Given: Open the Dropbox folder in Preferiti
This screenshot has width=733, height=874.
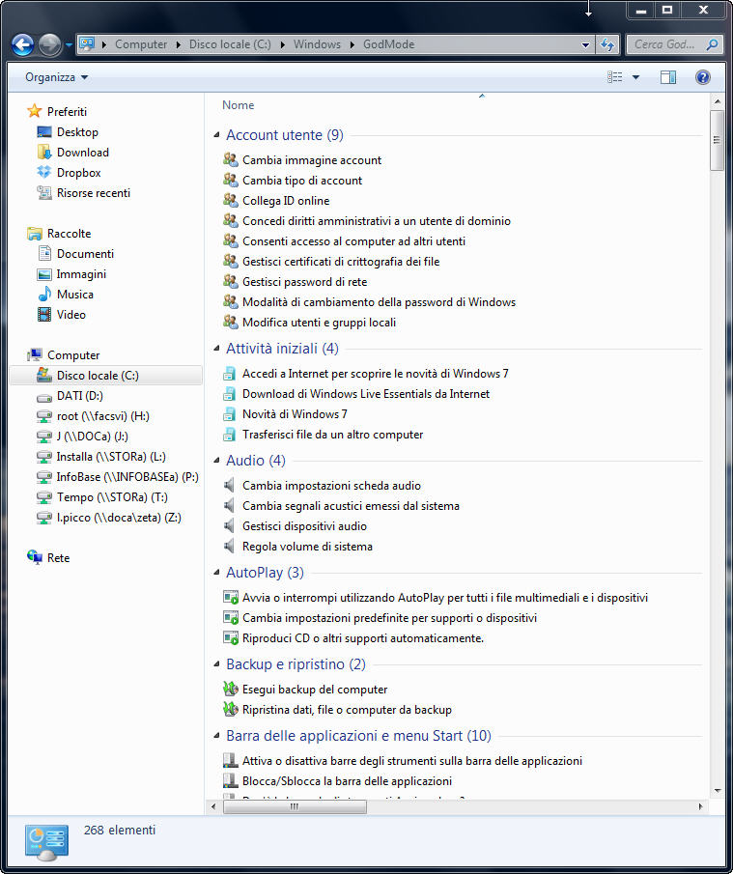Looking at the screenshot, I should [x=78, y=173].
